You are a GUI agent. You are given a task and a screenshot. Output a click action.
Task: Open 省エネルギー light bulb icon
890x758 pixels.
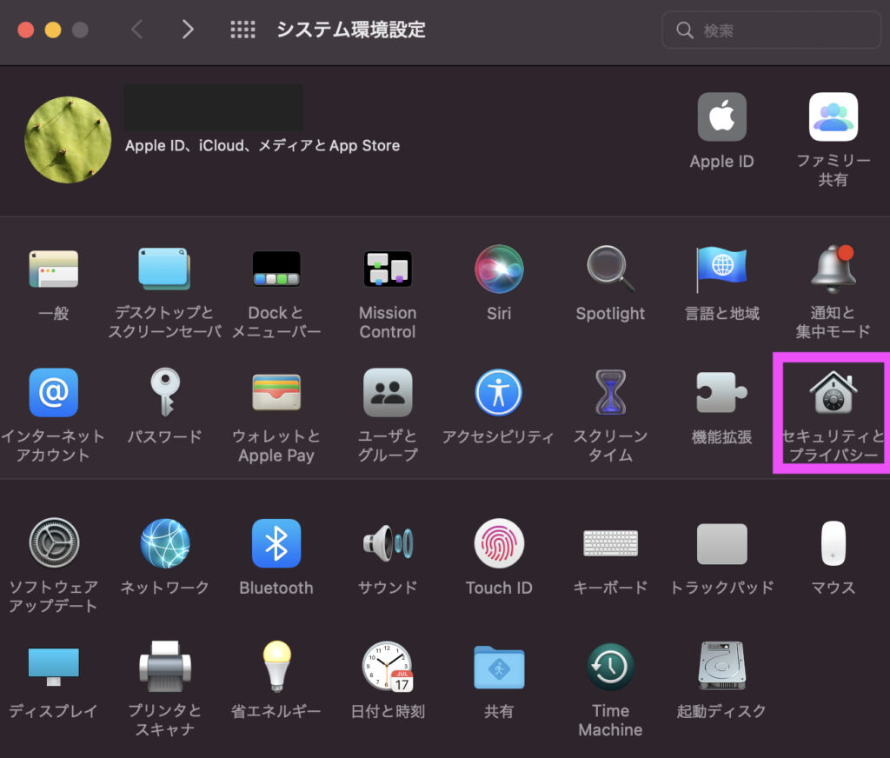pyautogui.click(x=276, y=666)
